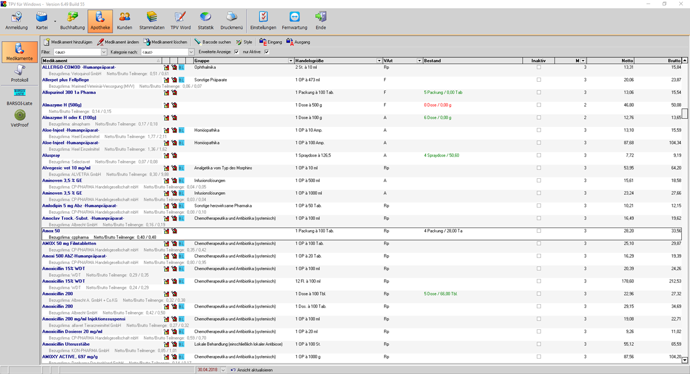690x374 pixels.
Task: Toggle the Erweiterte Anzeige checkbox
Action: [236, 52]
